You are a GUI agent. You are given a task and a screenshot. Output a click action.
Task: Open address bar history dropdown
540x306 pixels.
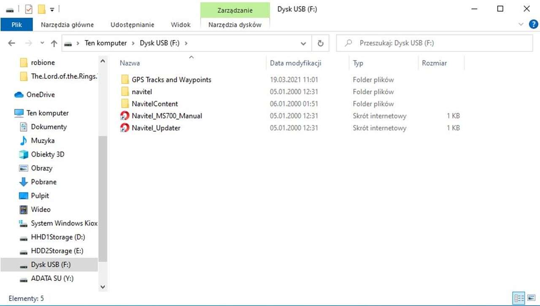tap(303, 43)
